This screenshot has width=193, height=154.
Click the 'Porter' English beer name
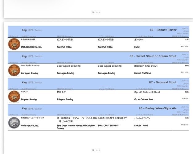[137, 47]
